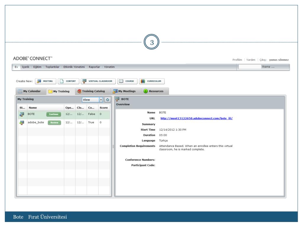The image size is (303, 227).
Task: Sort by the Clo... column header
Action: (x=81, y=108)
